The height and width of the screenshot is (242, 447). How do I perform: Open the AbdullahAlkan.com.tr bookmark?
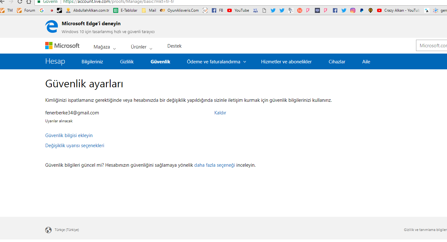click(87, 10)
